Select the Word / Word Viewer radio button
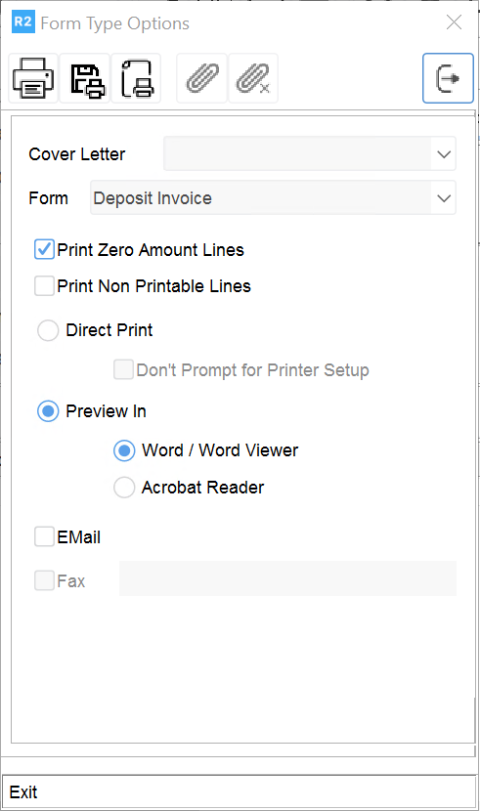 click(124, 450)
